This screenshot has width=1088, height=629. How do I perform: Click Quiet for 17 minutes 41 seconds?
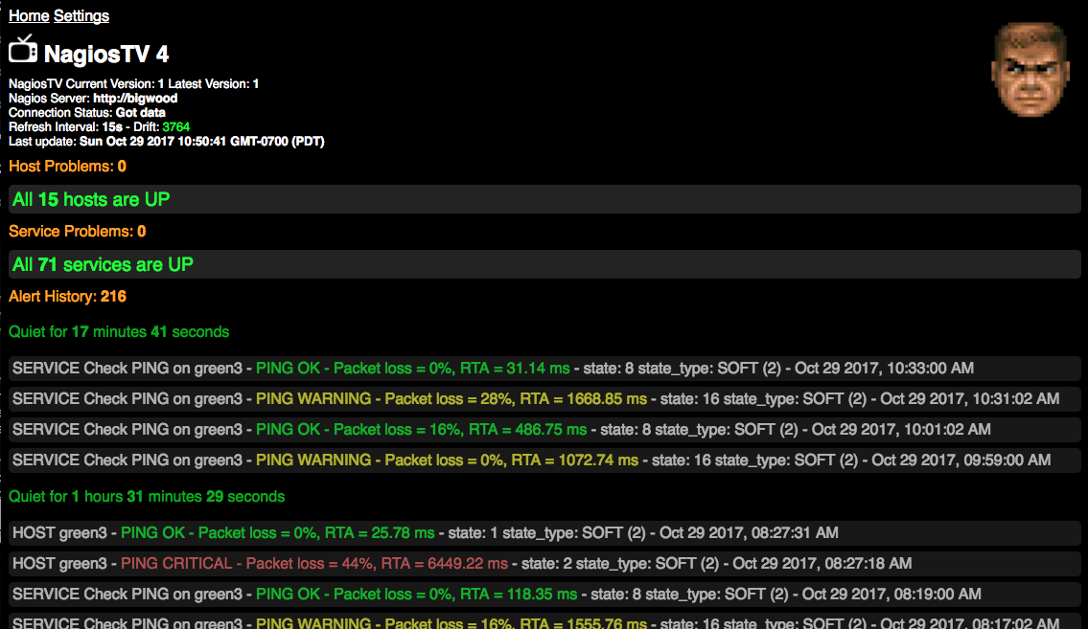pyautogui.click(x=119, y=332)
